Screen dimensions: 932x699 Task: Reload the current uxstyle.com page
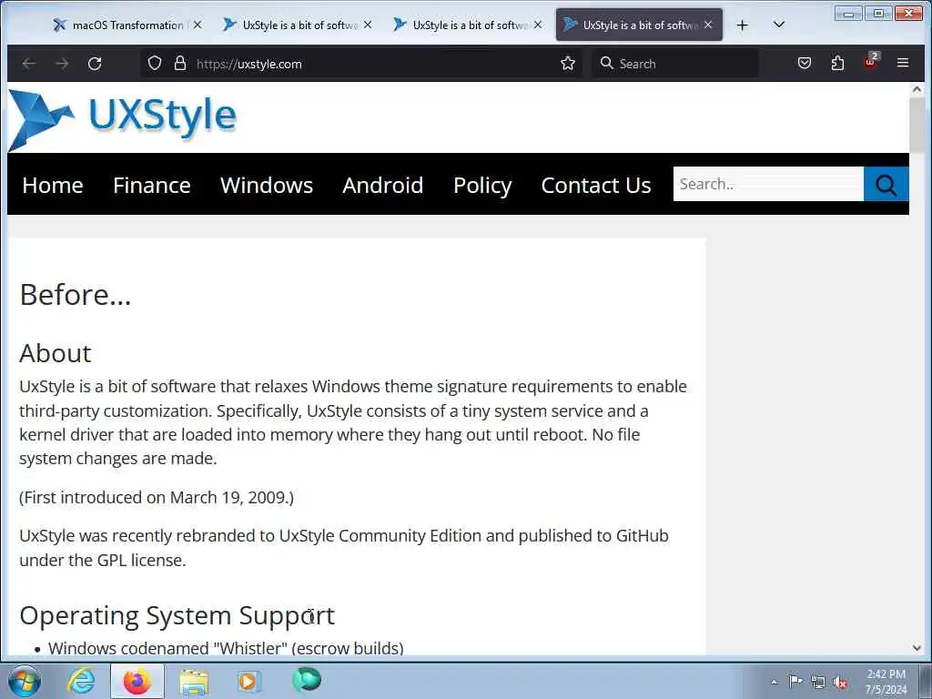[95, 64]
